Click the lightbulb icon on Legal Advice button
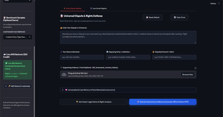Viewport: 223px width, 117px height. click(x=77, y=102)
